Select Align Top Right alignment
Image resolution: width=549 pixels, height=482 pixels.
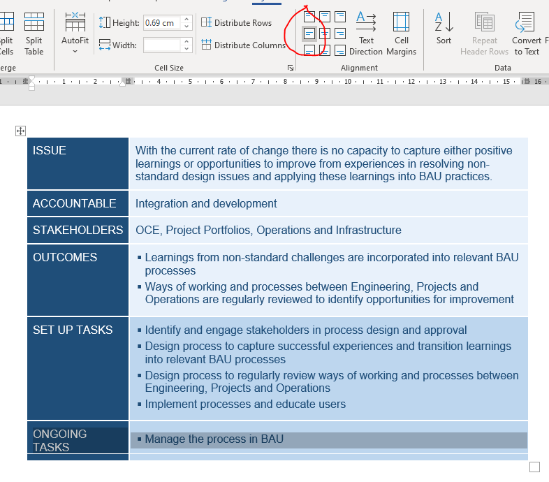pos(340,17)
